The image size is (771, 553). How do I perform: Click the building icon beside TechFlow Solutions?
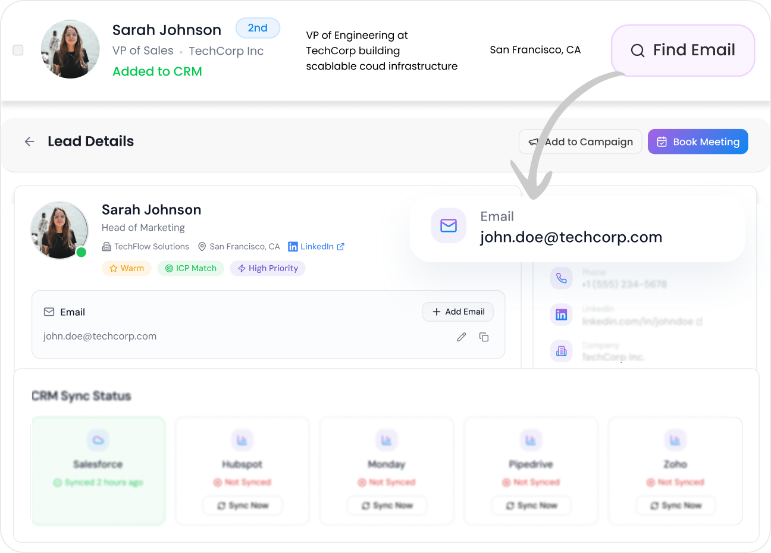coord(106,247)
